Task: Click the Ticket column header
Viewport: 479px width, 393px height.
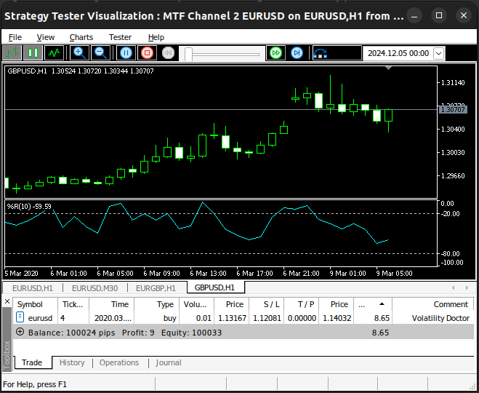Action: (x=73, y=304)
